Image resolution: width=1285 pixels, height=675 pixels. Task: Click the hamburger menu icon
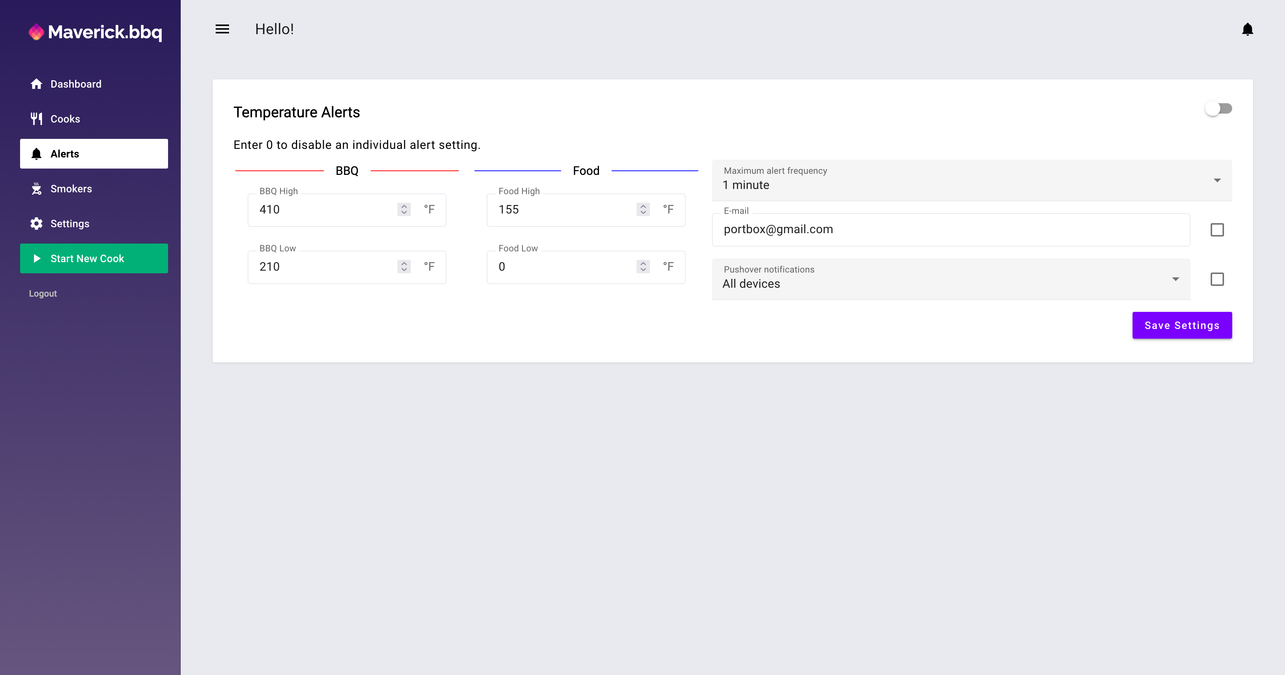pos(222,29)
